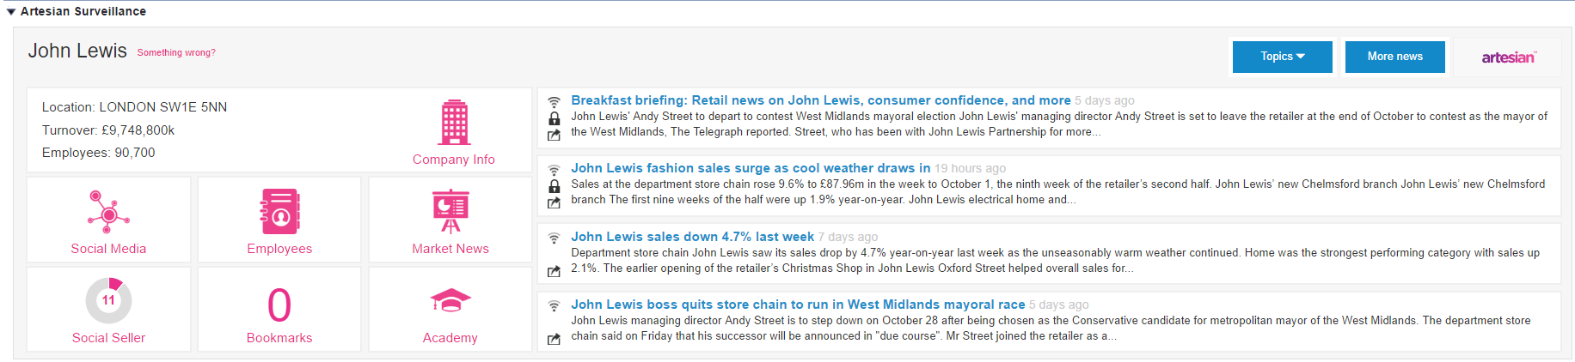Open John Lewis sales down 4.7% headline

click(692, 237)
